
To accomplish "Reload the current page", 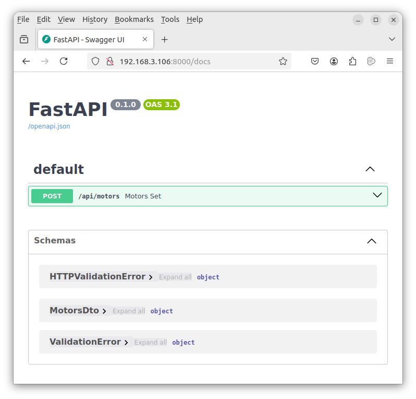I will (x=64, y=62).
